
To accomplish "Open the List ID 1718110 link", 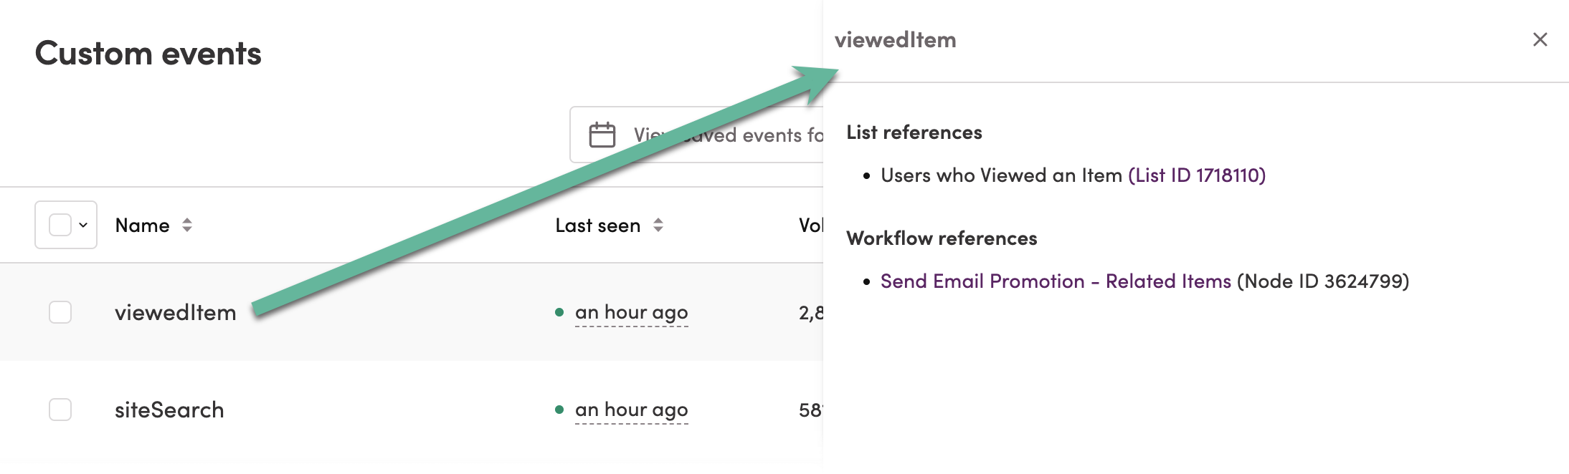I will pos(1197,175).
